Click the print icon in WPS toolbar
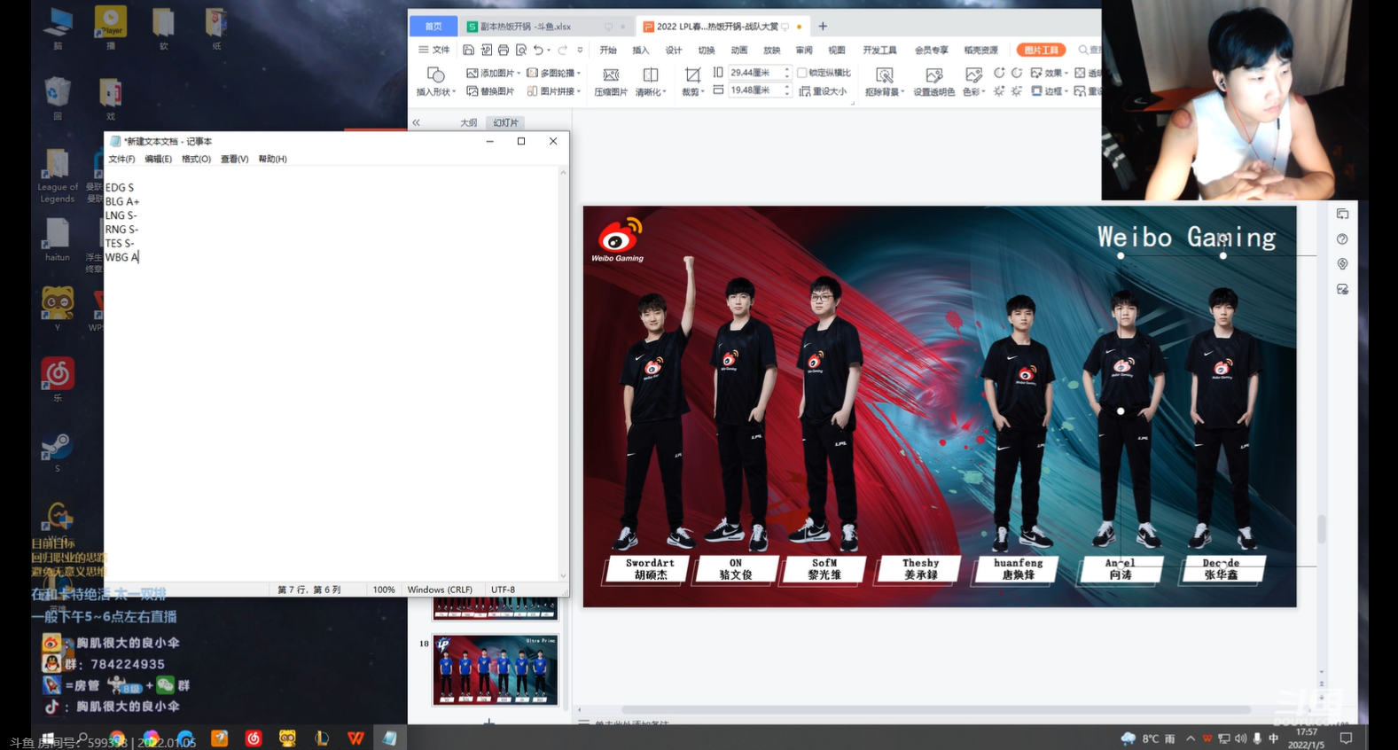 pos(504,51)
